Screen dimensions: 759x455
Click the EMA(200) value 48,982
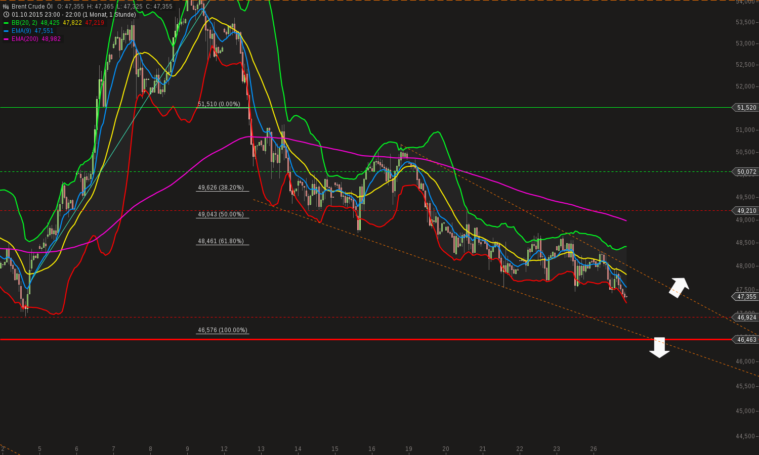tap(51, 39)
